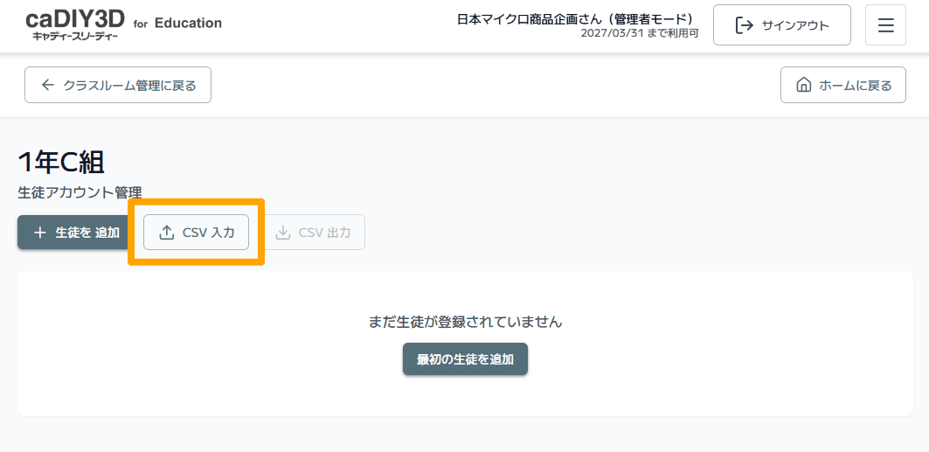929x452 pixels.
Task: Click the CSV download icon
Action: [283, 233]
